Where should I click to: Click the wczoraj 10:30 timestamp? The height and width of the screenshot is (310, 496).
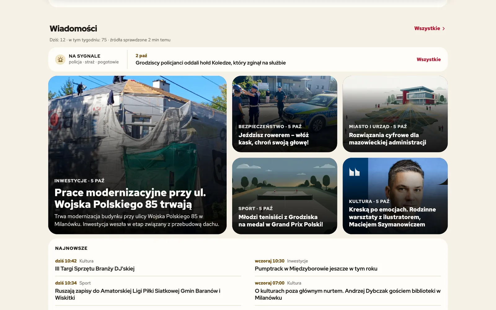tap(269, 261)
